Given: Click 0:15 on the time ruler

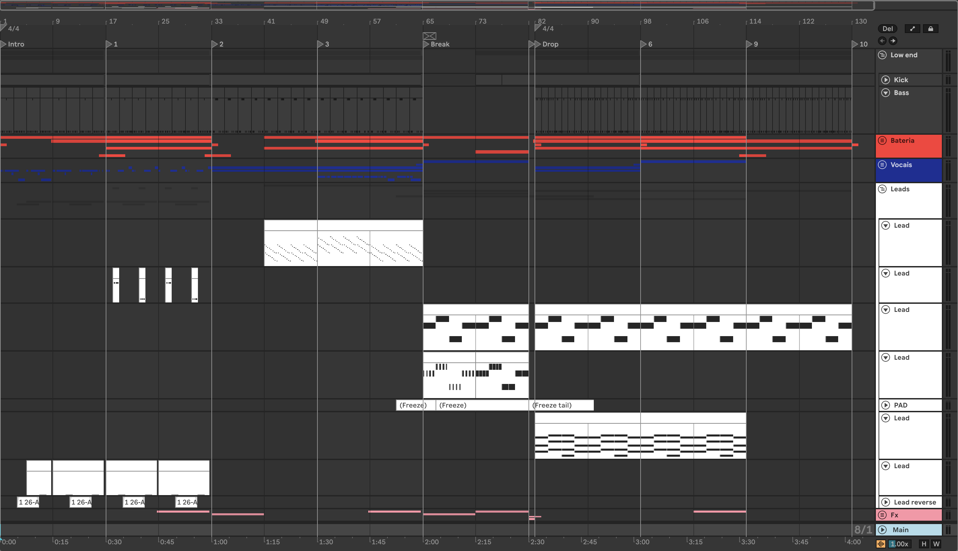Looking at the screenshot, I should pyautogui.click(x=61, y=542).
